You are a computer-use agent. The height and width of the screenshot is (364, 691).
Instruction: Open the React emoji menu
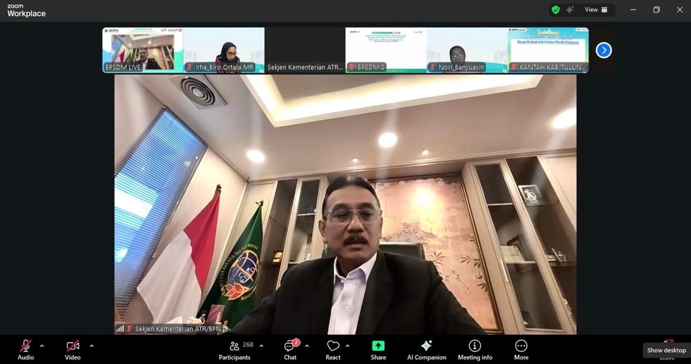coord(333,349)
